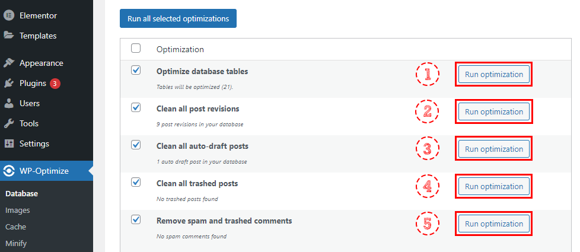Image resolution: width=580 pixels, height=252 pixels.
Task: Click 'Tables will be optimized (21).' text
Action: [x=195, y=88]
